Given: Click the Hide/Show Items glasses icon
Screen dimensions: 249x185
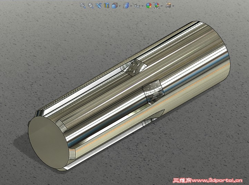Looking at the screenshot, I should point(137,6).
